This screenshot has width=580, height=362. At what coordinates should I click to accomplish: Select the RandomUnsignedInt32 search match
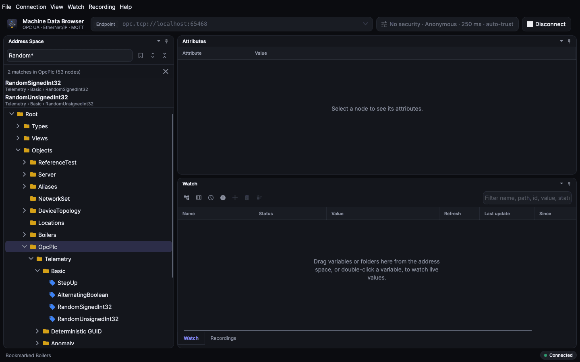click(x=89, y=100)
